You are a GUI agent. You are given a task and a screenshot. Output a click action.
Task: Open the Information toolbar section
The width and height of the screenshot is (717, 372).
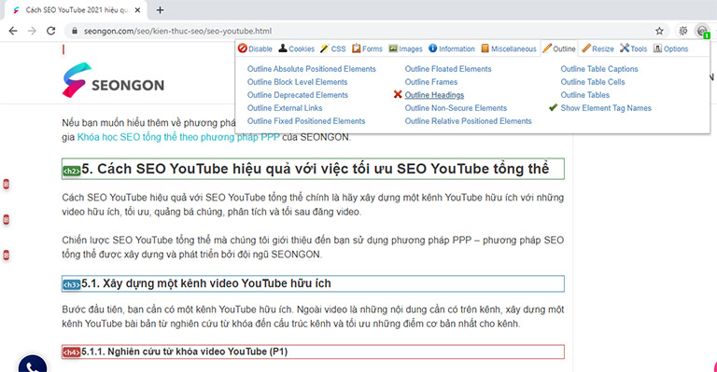tap(452, 48)
